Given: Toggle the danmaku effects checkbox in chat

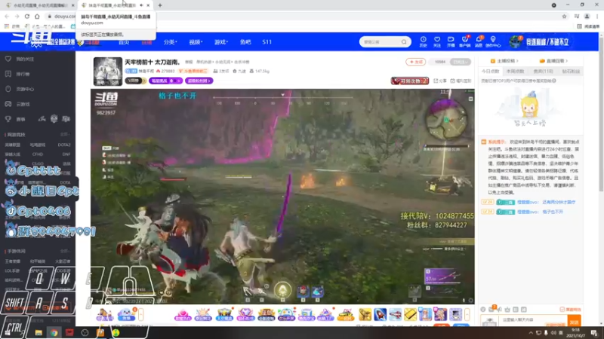Looking at the screenshot, I should [562, 310].
